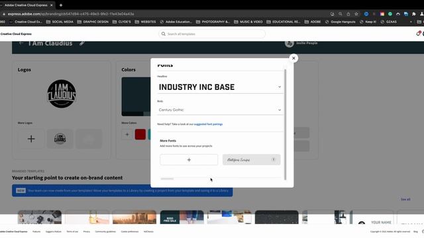424x238 pixels.
Task: Click the share page icon in address bar
Action: [x=348, y=14]
